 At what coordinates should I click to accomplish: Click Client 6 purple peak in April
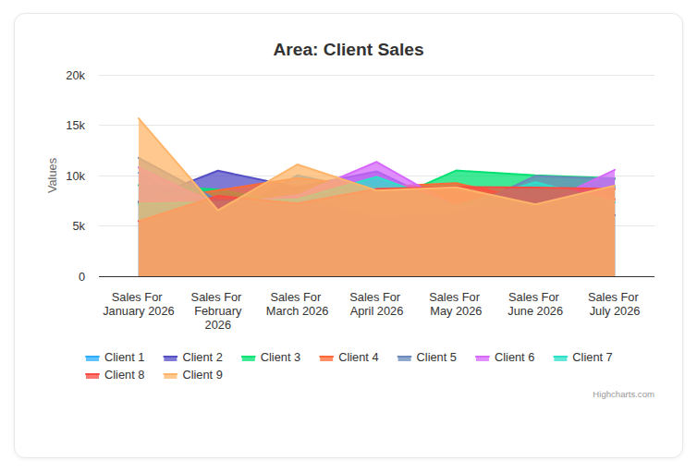coord(376,162)
